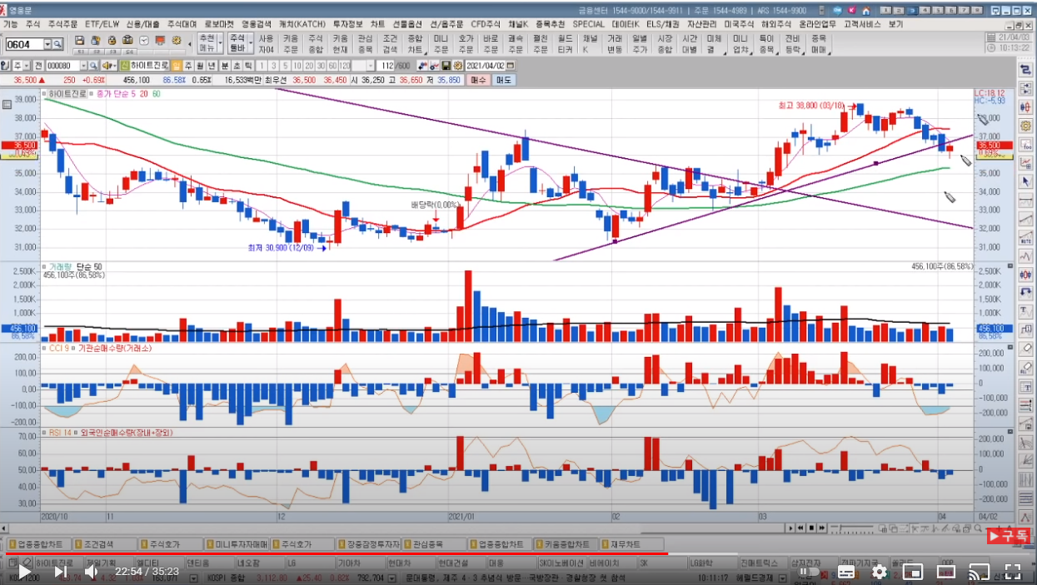Mute the video volume speaker icon
1037x585 pixels.
(92, 572)
